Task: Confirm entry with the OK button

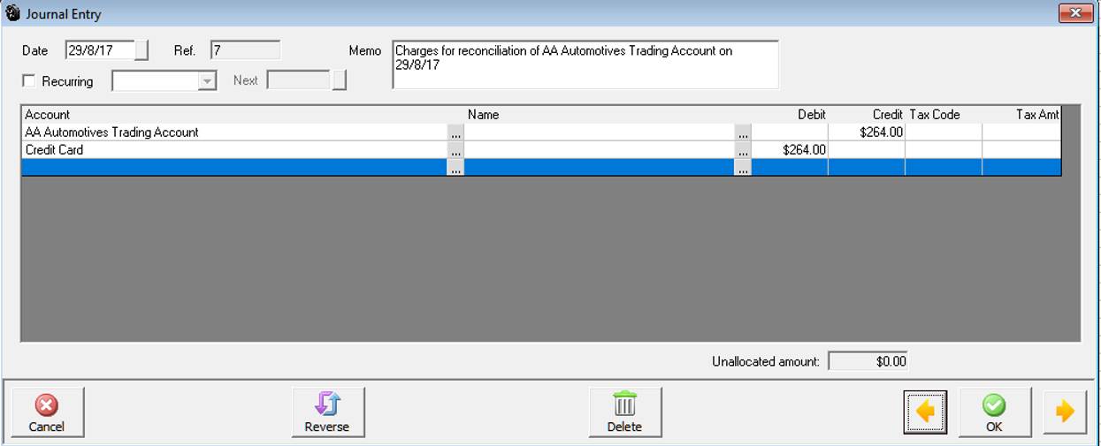Action: point(994,412)
